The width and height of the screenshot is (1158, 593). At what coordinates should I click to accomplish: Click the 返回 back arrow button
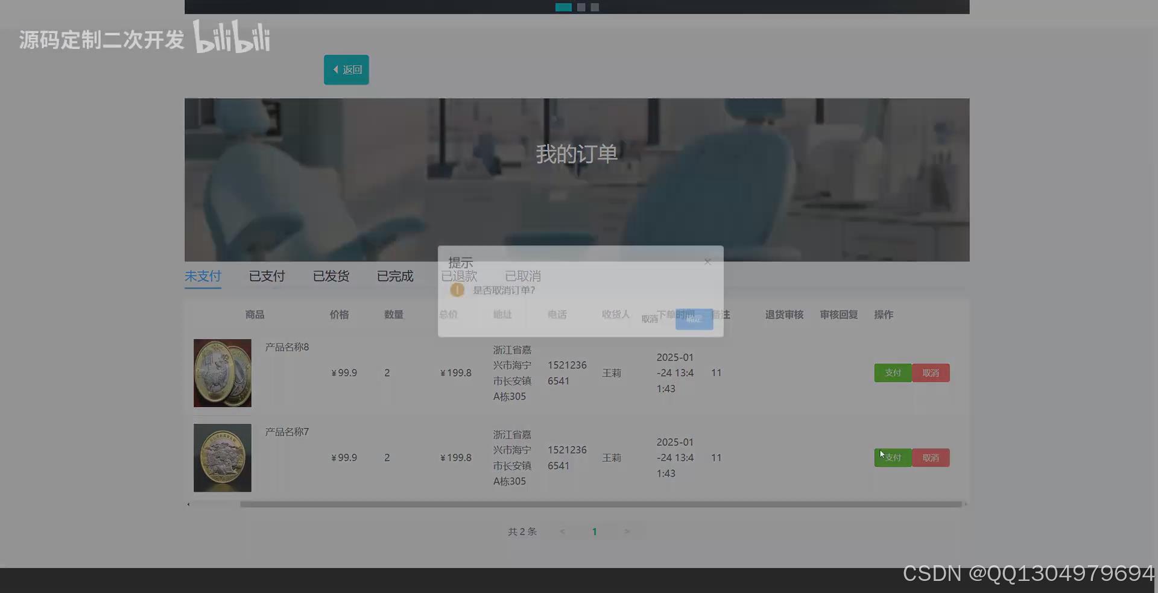[346, 69]
